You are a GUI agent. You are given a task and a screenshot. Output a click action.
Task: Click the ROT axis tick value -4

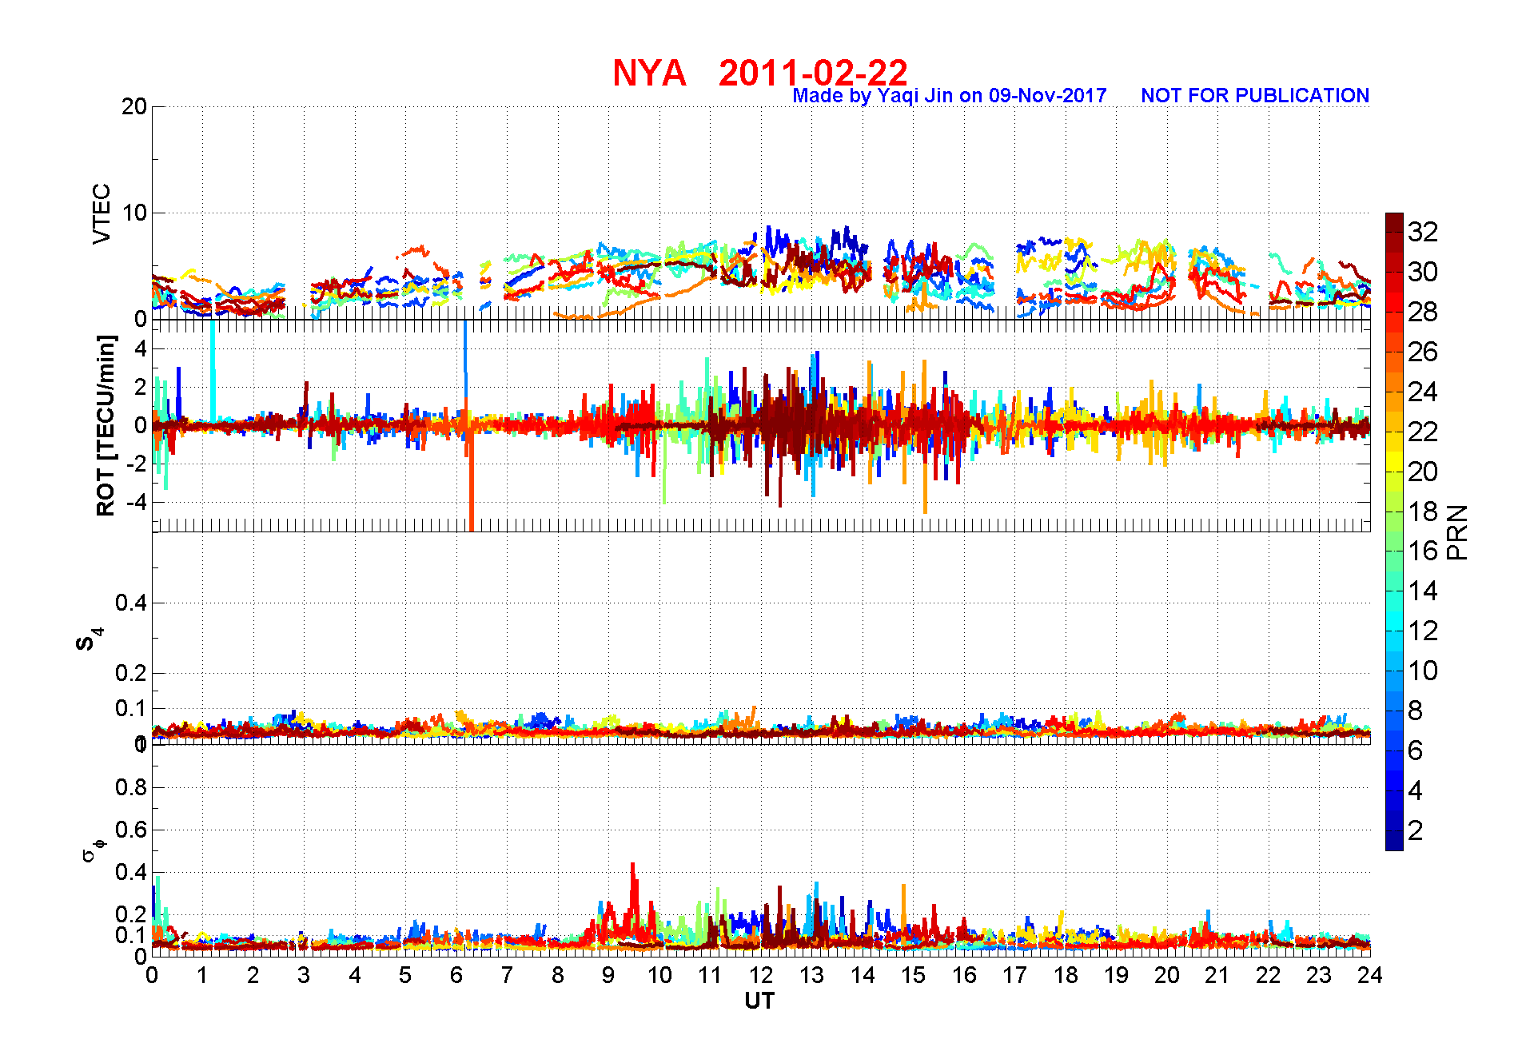tap(137, 503)
